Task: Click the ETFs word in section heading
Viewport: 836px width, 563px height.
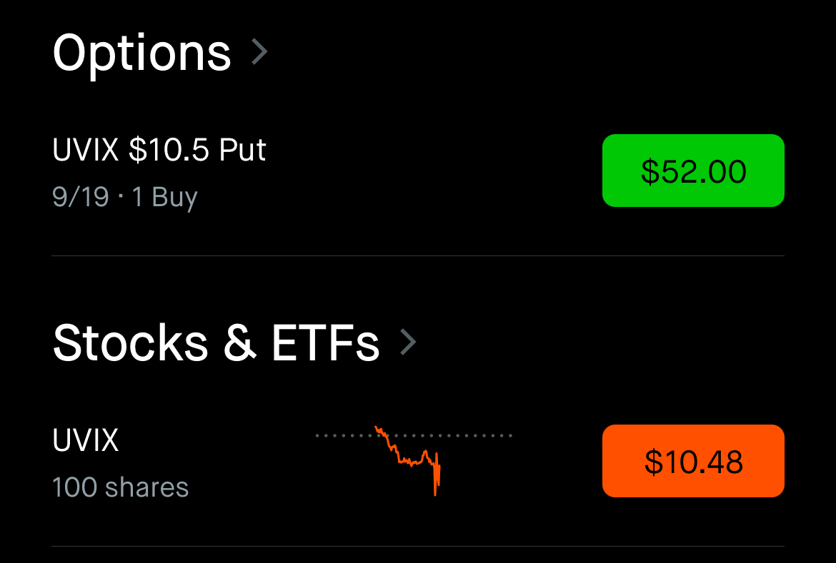Action: pos(326,343)
